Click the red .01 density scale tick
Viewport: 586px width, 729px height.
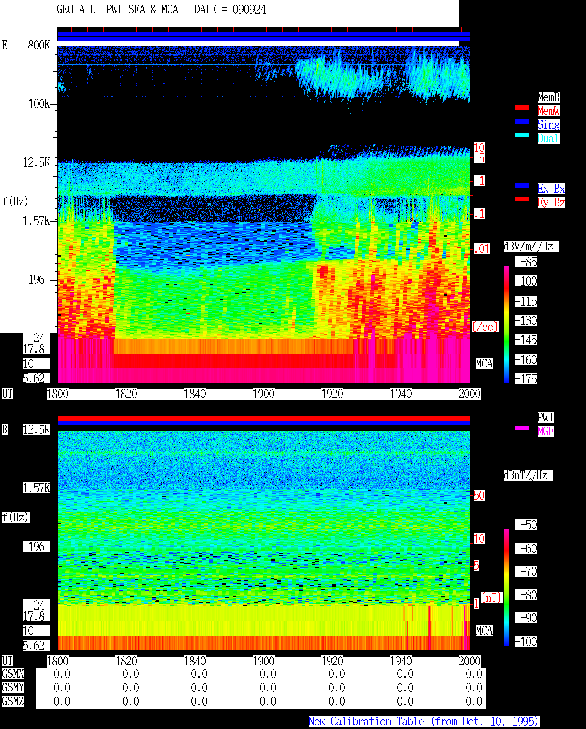tap(482, 249)
